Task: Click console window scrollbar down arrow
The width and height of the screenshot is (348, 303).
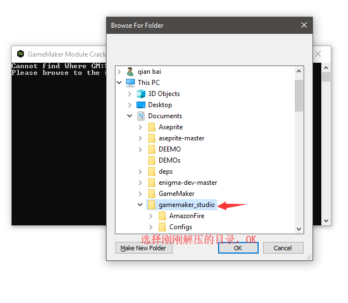Action: pyautogui.click(x=326, y=221)
